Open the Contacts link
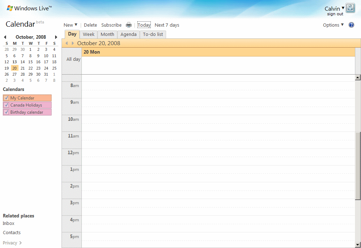 click(x=12, y=233)
